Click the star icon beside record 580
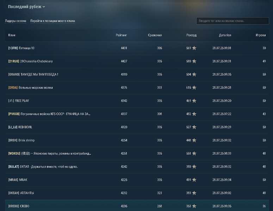The width and height of the screenshot is (273, 211). tap(194, 61)
